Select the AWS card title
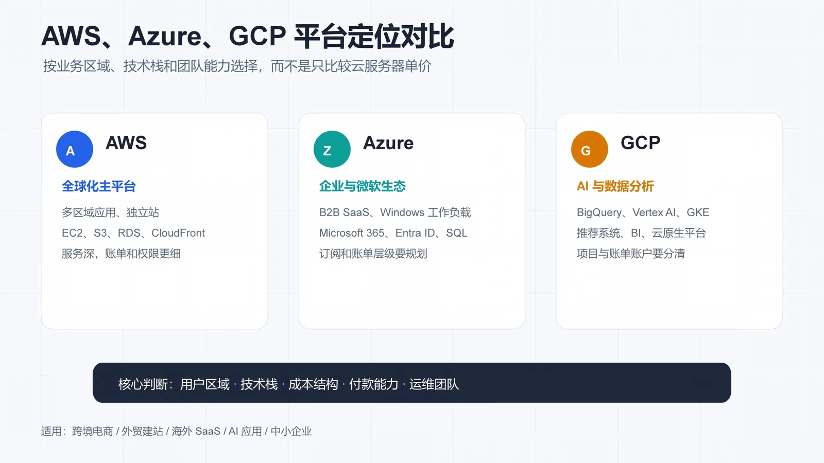Viewport: 824px width, 463px height. tap(126, 143)
